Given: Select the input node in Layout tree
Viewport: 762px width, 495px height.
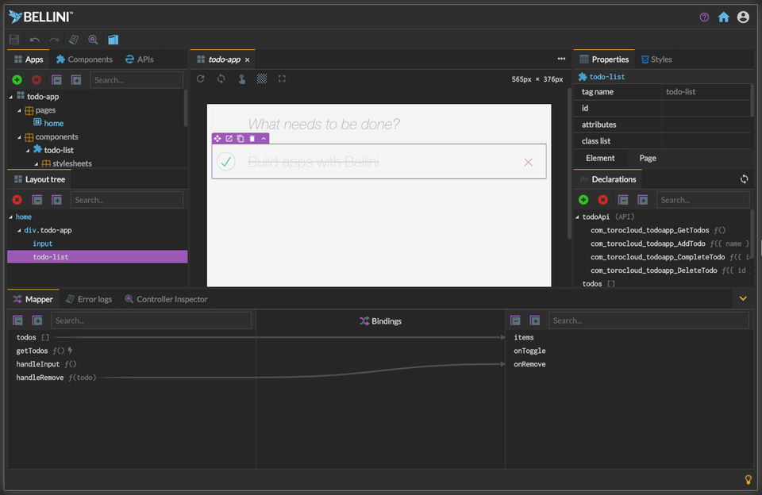Looking at the screenshot, I should click(x=43, y=244).
